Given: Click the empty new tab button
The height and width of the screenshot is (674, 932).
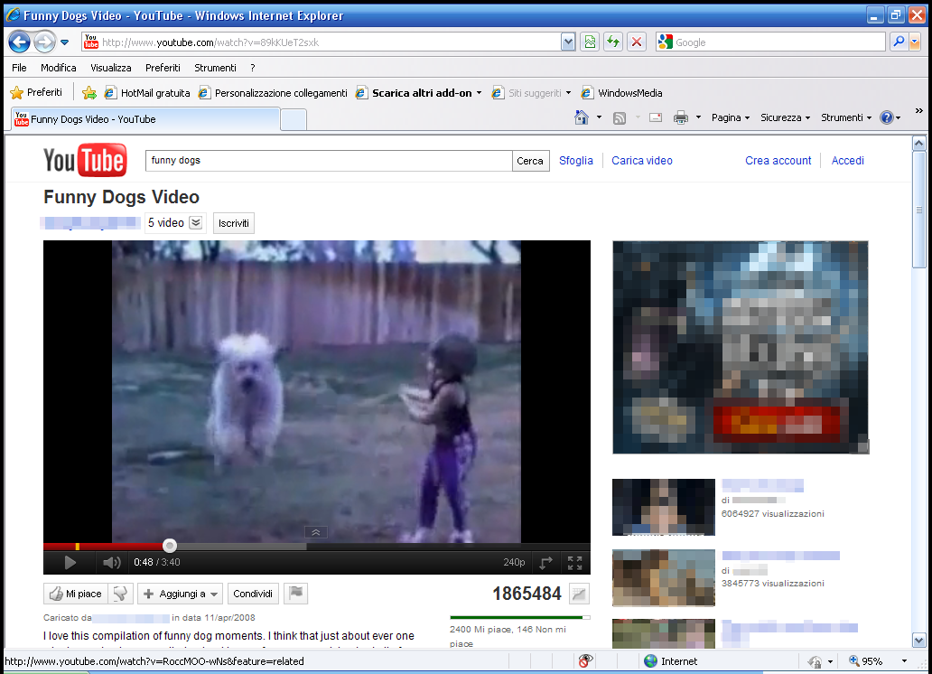Looking at the screenshot, I should (293, 119).
